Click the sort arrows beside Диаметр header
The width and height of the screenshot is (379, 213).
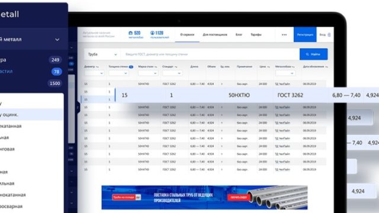97,67
